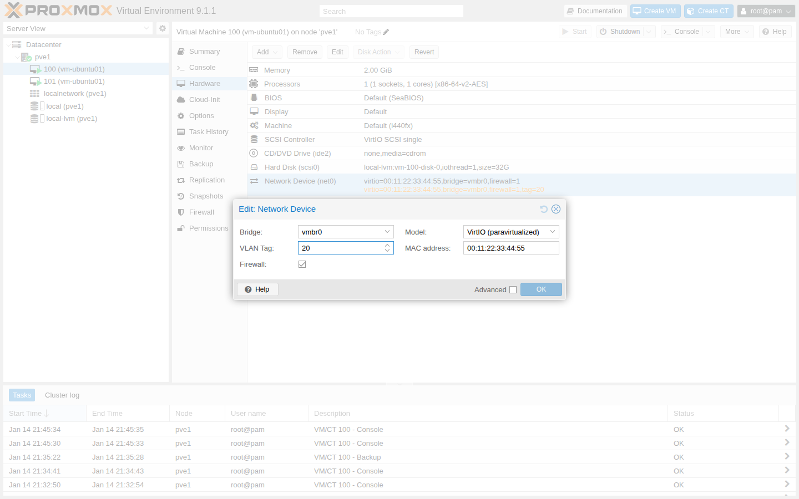Enable the Firewall checkbox in the dialog

(x=302, y=264)
